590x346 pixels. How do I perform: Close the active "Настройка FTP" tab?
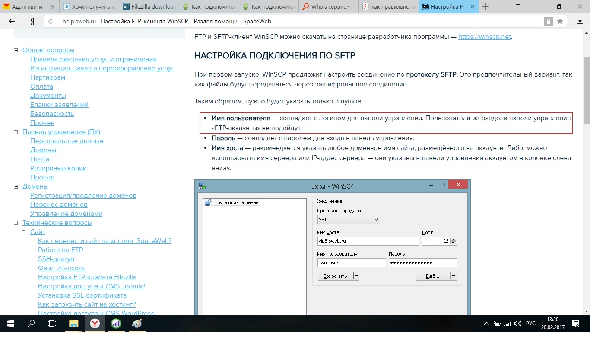(472, 7)
